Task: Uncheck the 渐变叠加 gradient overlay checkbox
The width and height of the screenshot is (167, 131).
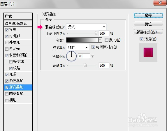Action: pyautogui.click(x=7, y=87)
